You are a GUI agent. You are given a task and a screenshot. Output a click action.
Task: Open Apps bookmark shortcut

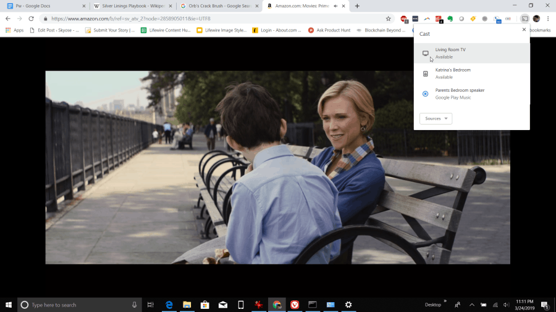[15, 30]
